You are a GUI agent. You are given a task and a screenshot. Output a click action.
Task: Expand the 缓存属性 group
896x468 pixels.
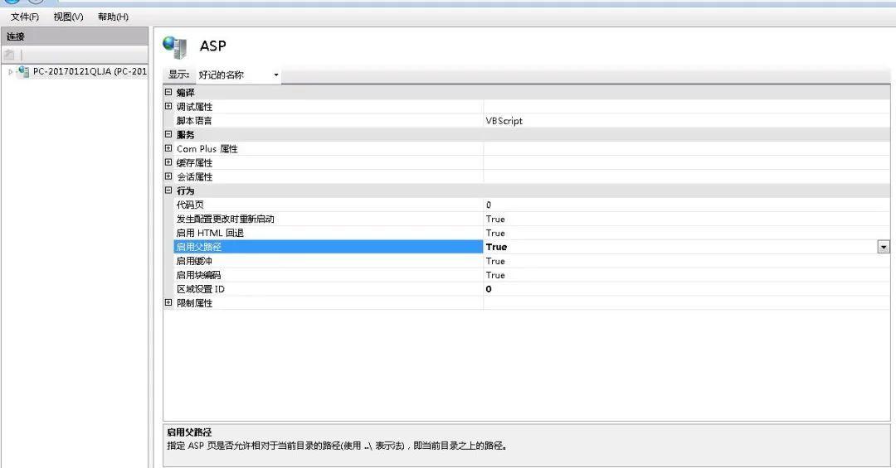point(168,162)
